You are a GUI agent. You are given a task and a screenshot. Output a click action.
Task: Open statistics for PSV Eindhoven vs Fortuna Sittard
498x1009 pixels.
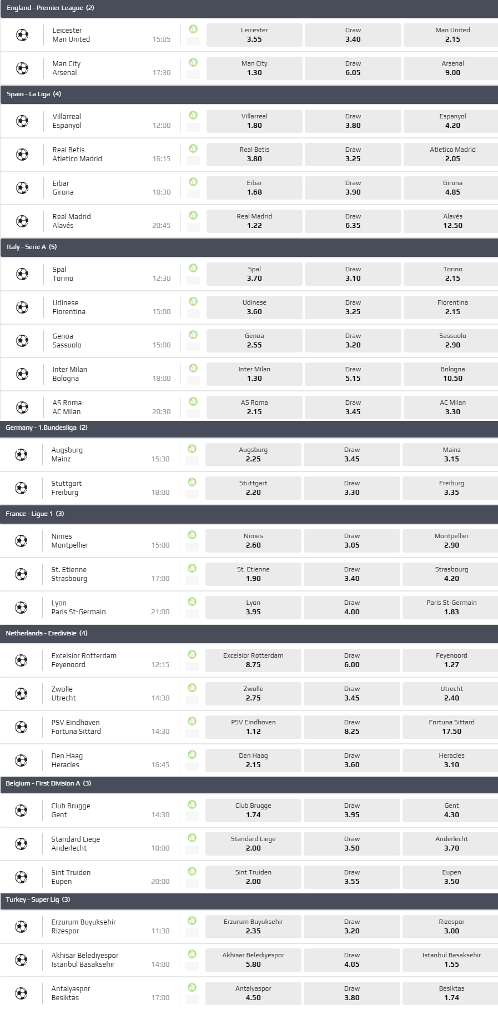(192, 721)
